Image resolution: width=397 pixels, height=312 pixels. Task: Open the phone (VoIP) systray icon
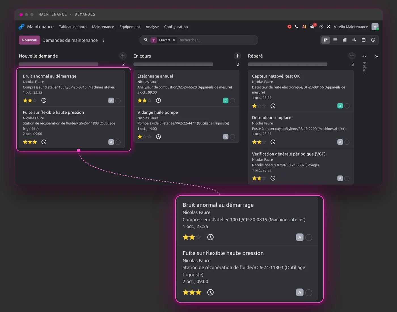pyautogui.click(x=296, y=27)
